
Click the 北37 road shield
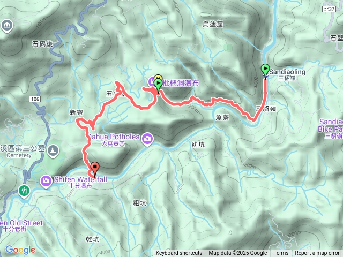coord(329,9)
